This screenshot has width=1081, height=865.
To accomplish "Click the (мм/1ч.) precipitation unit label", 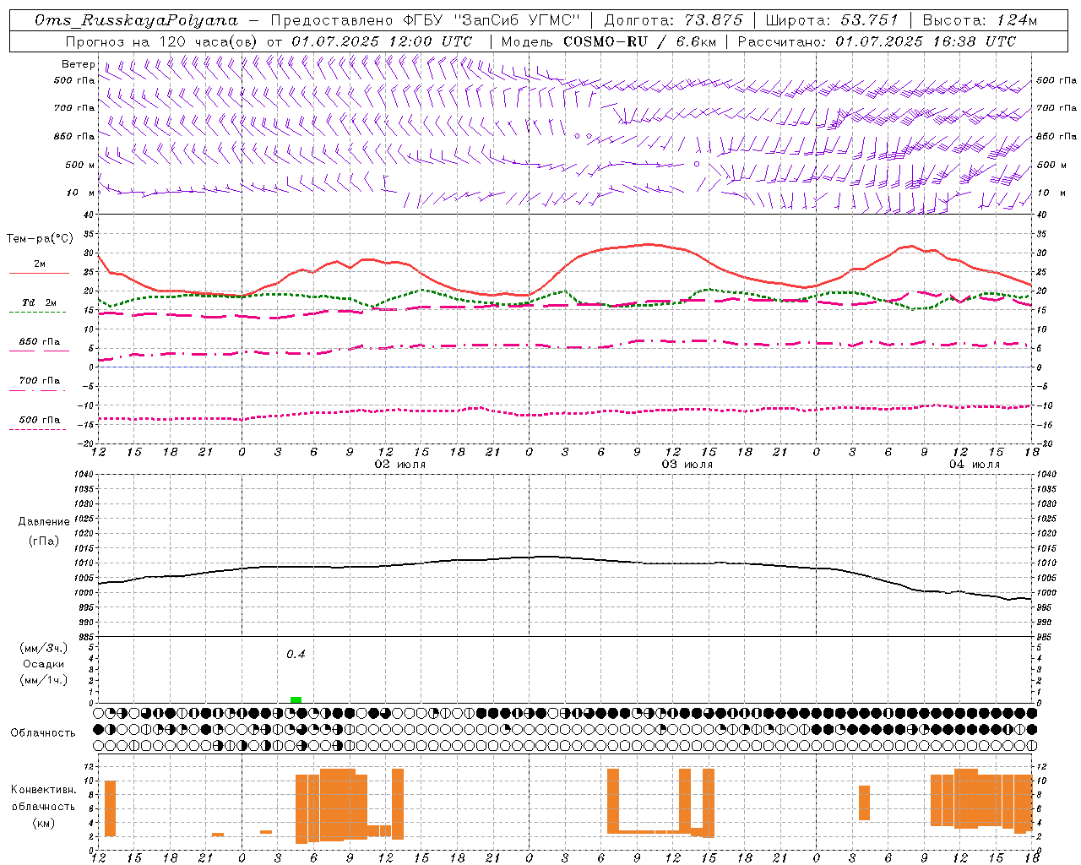I will click(x=44, y=680).
